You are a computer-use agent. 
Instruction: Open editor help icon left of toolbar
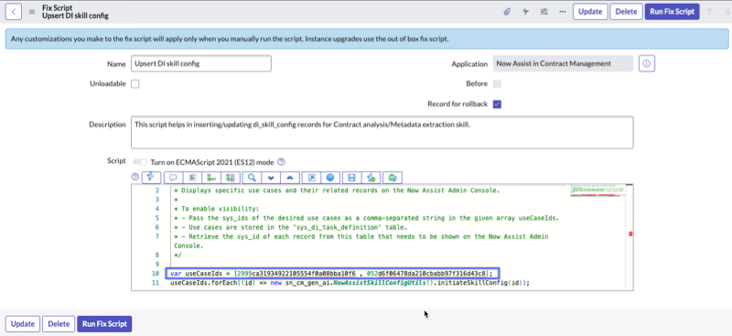[x=135, y=177]
